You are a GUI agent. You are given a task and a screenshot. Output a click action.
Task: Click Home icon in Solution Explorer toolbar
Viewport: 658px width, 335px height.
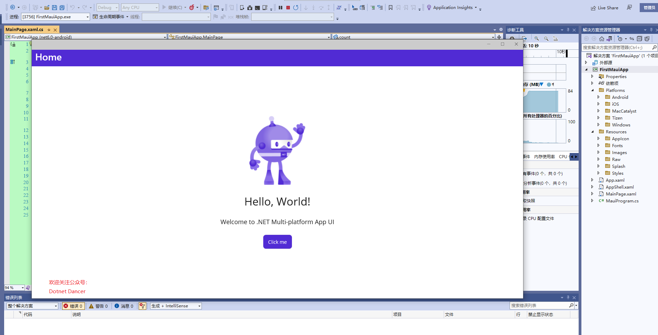tap(602, 39)
